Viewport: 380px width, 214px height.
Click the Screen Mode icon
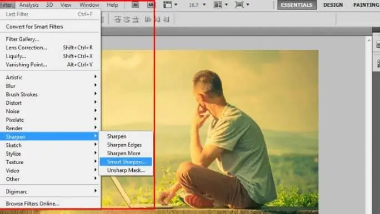(x=239, y=4)
